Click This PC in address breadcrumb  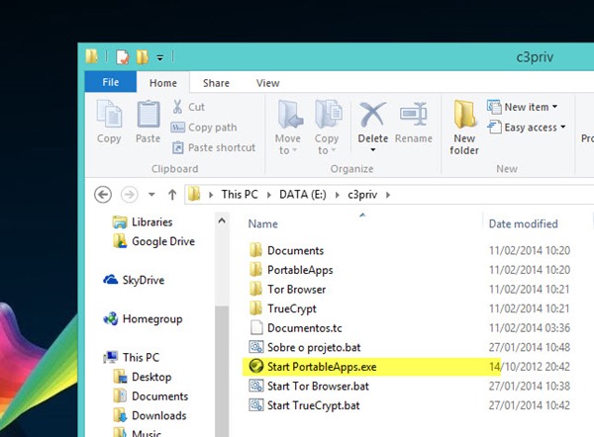tap(240, 195)
